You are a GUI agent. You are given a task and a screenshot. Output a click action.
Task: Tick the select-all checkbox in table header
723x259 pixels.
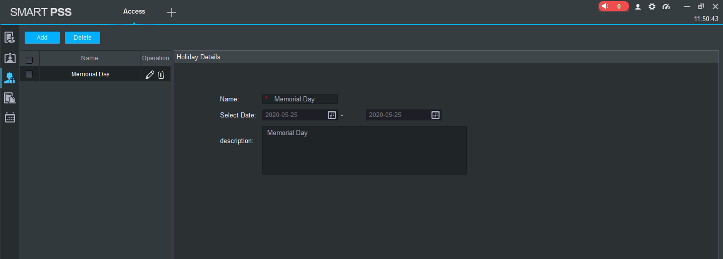(x=29, y=60)
